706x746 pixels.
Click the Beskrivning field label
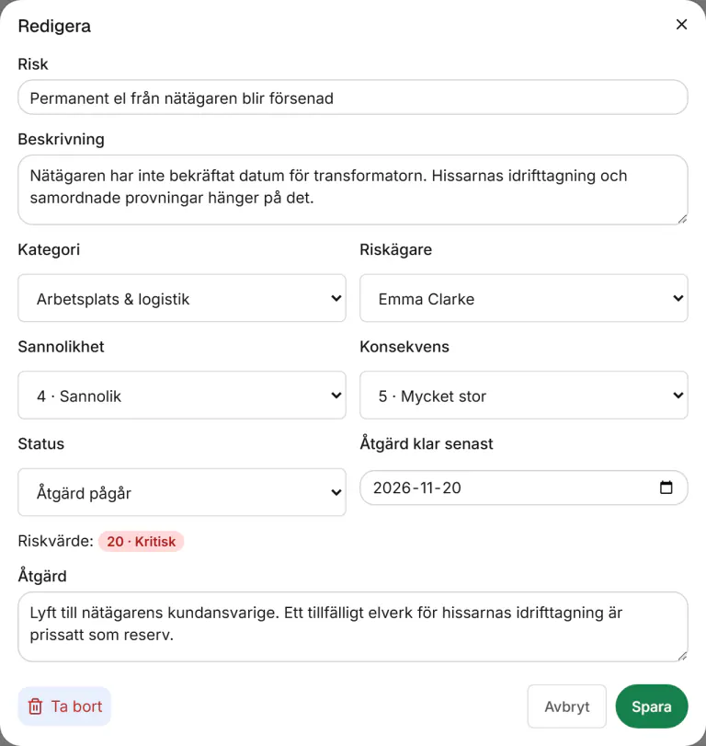[x=62, y=140]
